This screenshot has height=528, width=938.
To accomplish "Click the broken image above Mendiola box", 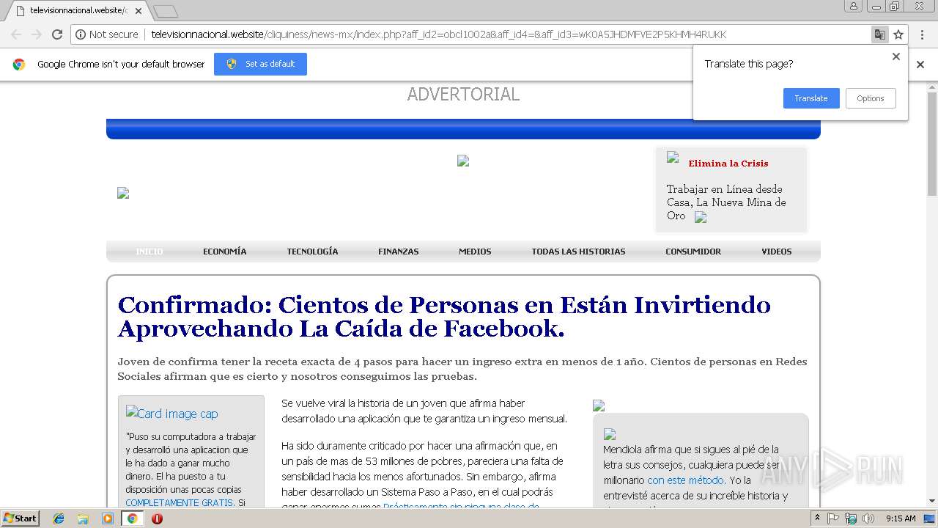I will pyautogui.click(x=599, y=406).
